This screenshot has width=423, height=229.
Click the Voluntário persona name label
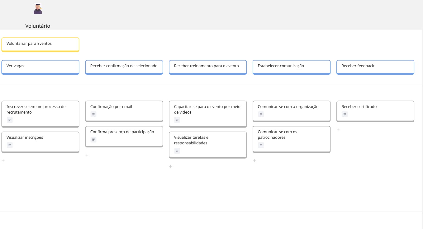38,26
